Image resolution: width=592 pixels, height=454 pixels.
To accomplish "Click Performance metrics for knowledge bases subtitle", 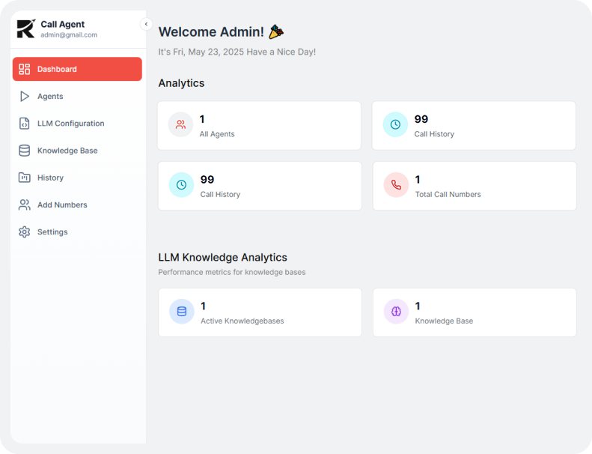I will click(x=232, y=272).
